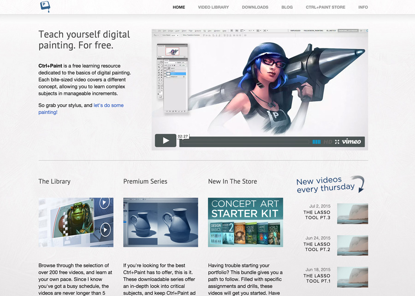Click the Lasso Tool Pt.2 thumbnail
Image resolution: width=415 pixels, height=296 pixels.
click(353, 245)
